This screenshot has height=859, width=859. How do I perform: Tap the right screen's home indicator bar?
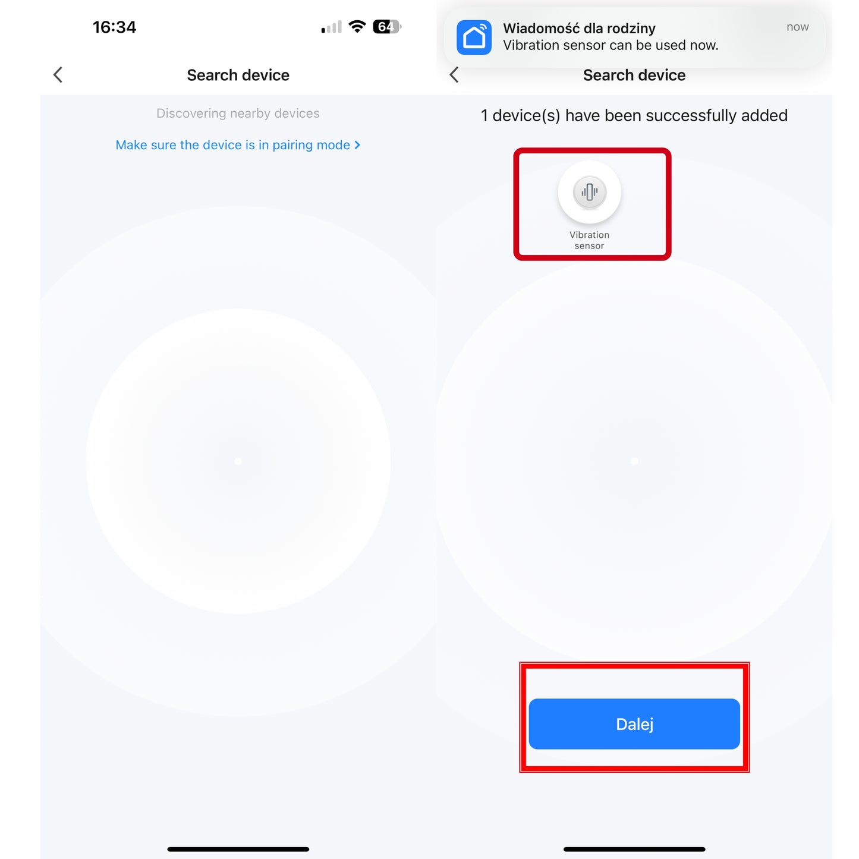[634, 849]
